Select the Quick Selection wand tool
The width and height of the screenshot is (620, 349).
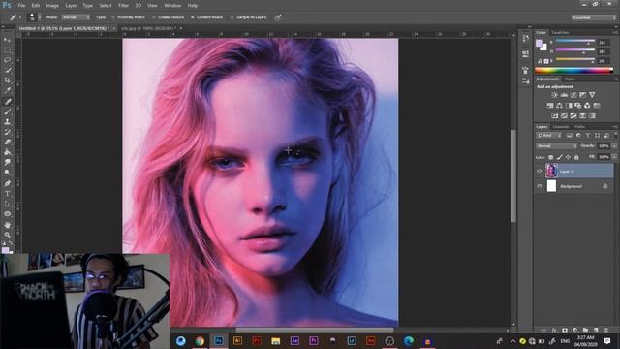coord(7,71)
